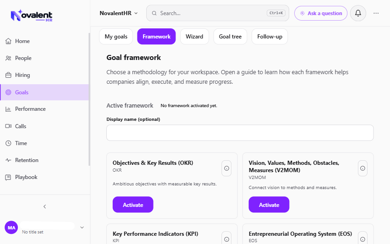Click the 'Key Performance Indicators (KPI)' title

click(155, 234)
